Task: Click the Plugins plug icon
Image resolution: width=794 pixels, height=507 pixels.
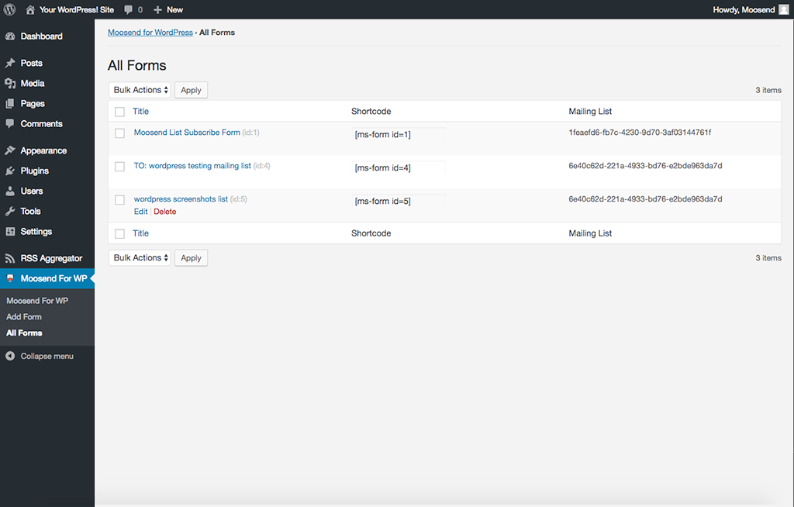Action: (10, 171)
